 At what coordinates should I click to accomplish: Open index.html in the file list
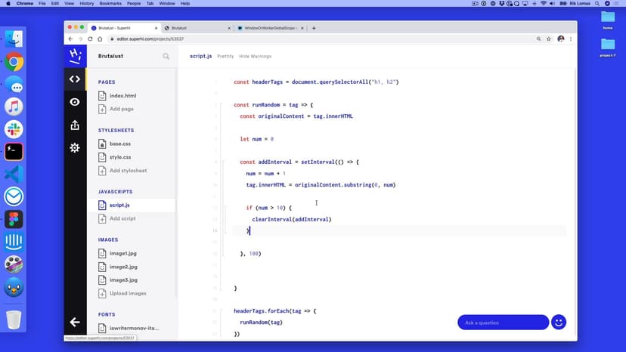(x=122, y=96)
